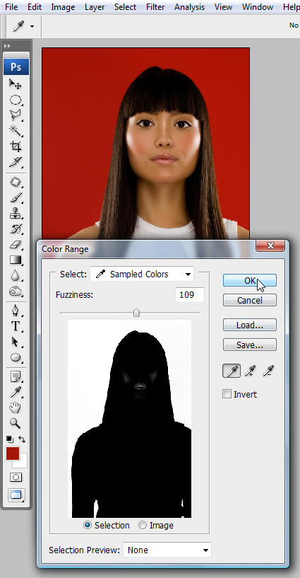Screen dimensions: 300x578
Task: Select the Move tool
Action: point(16,84)
